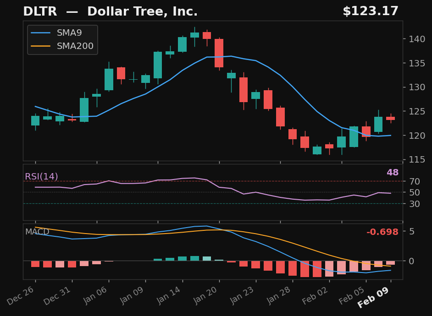The height and width of the screenshot is (316, 432).
Task: Click the Jan 14 date label
Action: 168,295
